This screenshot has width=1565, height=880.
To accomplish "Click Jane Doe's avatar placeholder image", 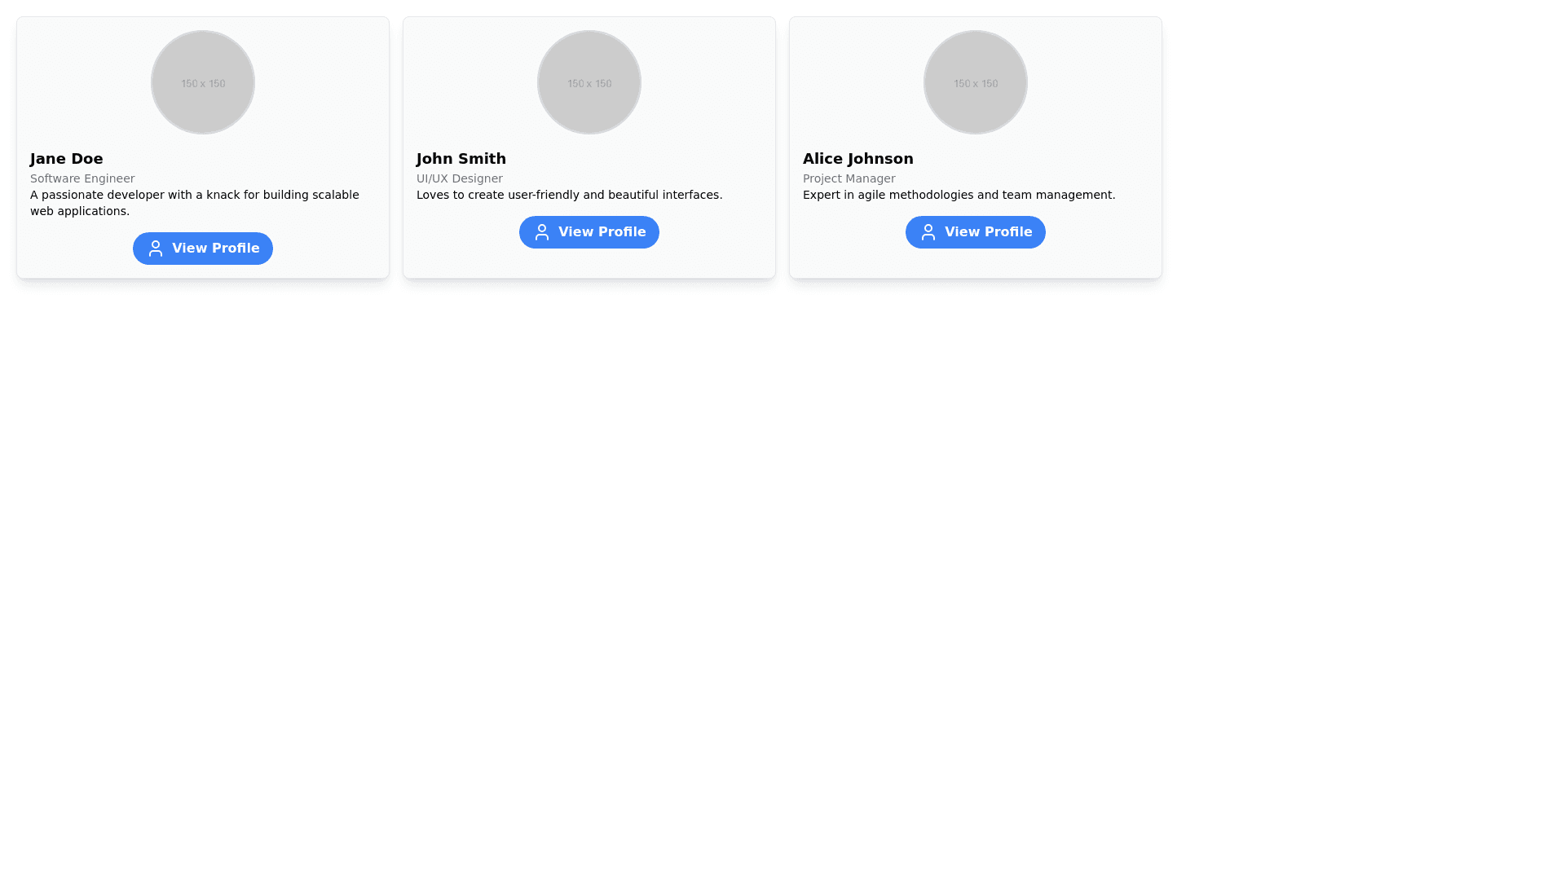I will [x=203, y=82].
